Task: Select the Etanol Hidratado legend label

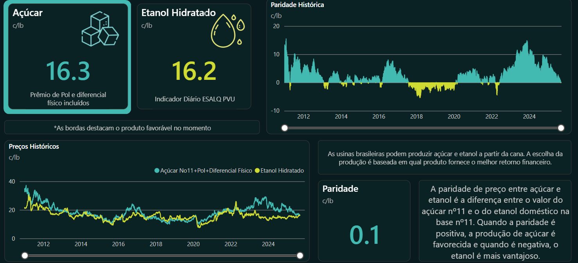Action: pyautogui.click(x=282, y=171)
